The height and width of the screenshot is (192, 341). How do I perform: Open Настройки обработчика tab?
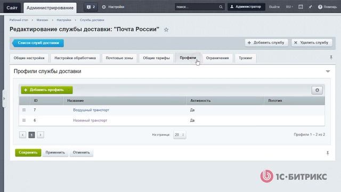(x=75, y=58)
